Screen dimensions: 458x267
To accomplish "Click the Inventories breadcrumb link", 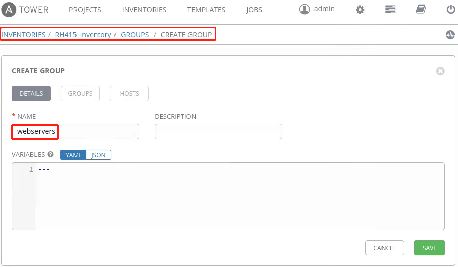I will [x=23, y=35].
